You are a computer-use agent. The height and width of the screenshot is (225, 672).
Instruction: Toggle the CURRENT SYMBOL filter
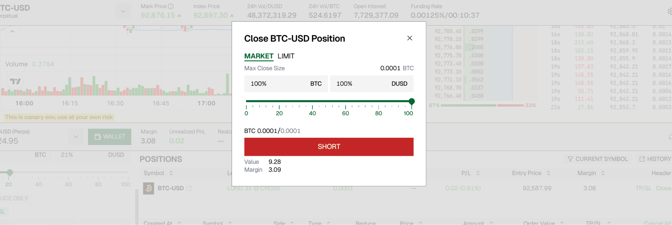pos(598,159)
